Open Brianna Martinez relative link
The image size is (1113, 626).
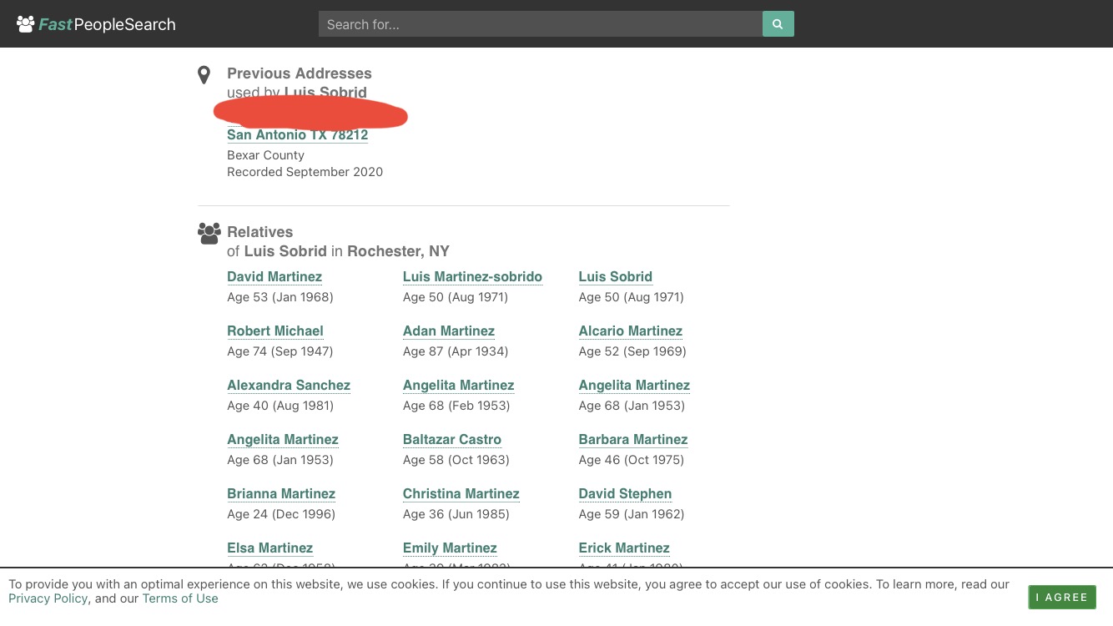point(281,493)
